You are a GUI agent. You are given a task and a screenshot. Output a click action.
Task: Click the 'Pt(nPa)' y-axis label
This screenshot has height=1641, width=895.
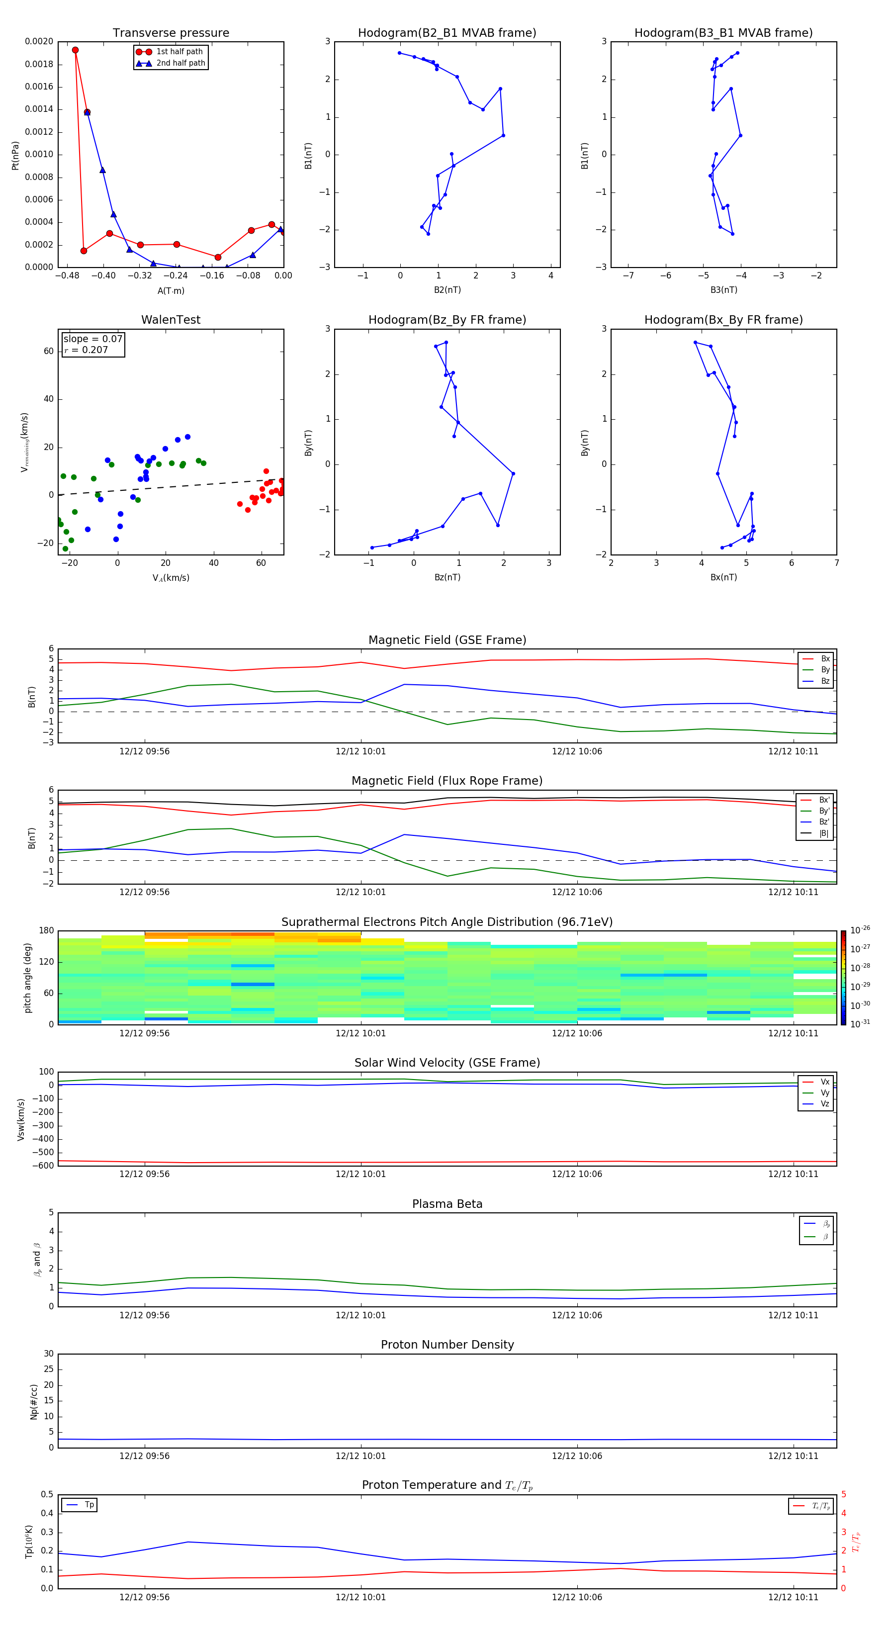(x=15, y=155)
